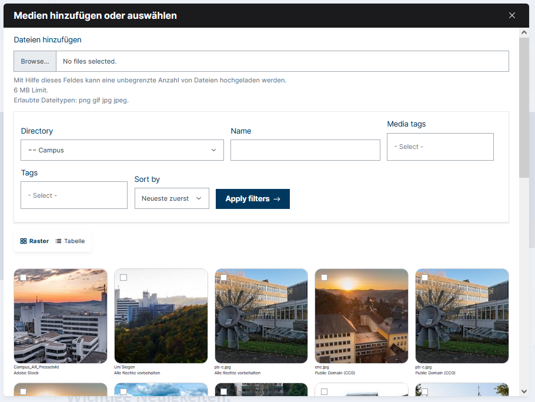Open the Media tags select box
Image resolution: width=535 pixels, height=402 pixels.
point(440,147)
